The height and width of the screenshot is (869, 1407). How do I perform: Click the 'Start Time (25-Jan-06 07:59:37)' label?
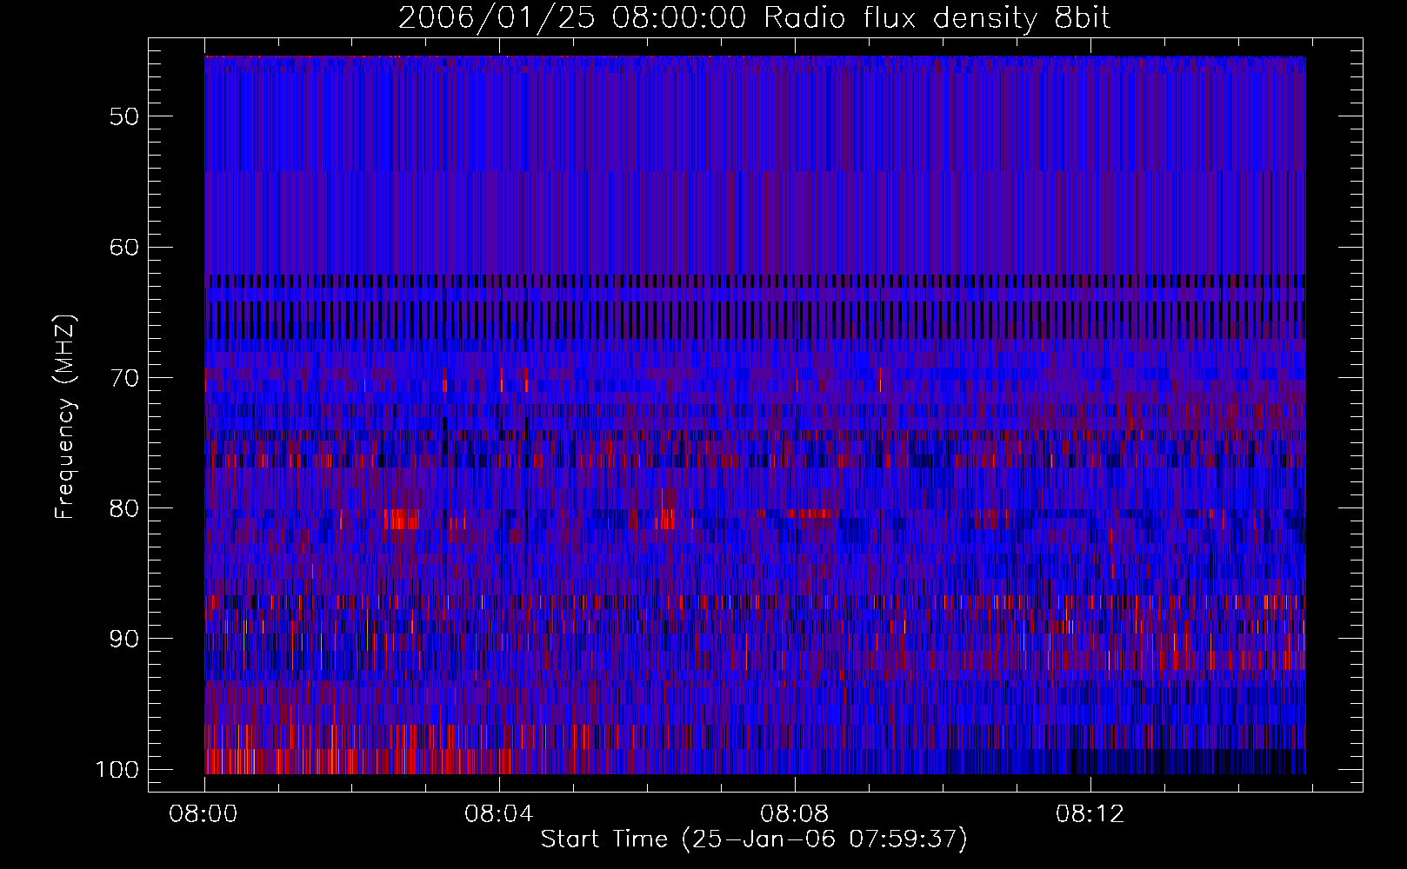click(x=754, y=839)
